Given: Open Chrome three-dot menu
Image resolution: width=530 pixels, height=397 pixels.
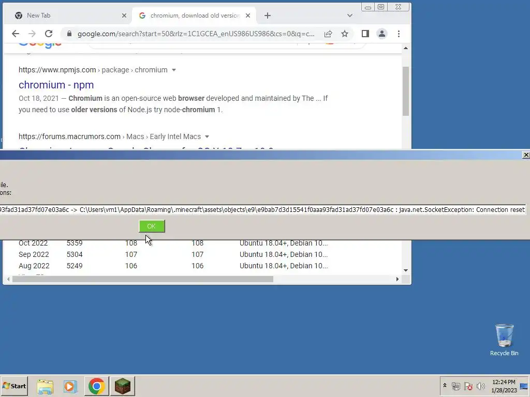Looking at the screenshot, I should [399, 34].
